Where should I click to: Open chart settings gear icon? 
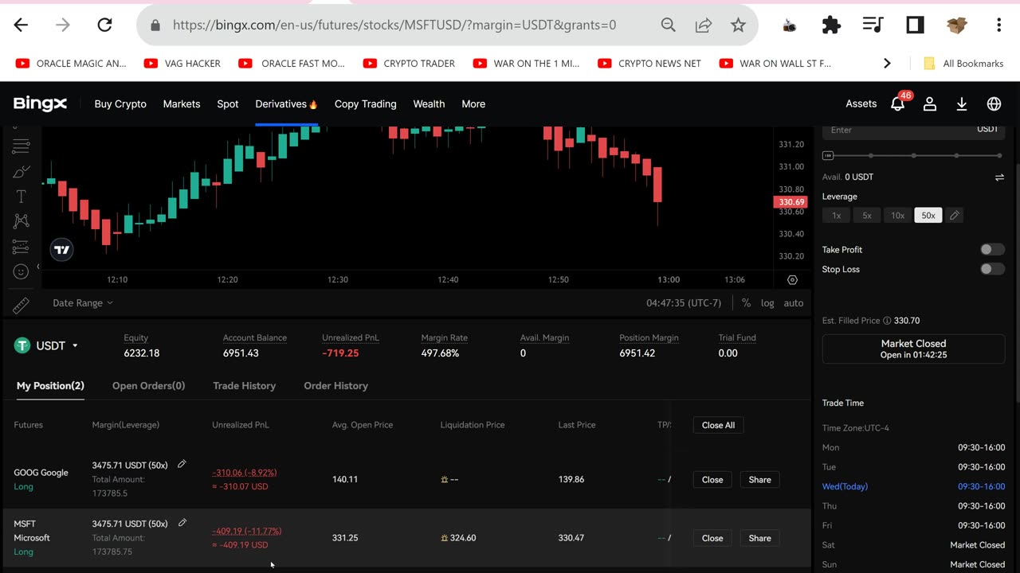tap(792, 280)
